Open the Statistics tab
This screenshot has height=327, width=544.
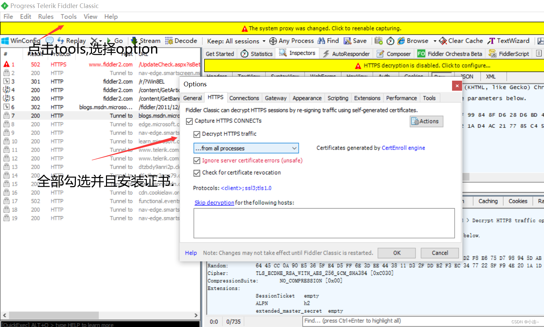point(257,54)
